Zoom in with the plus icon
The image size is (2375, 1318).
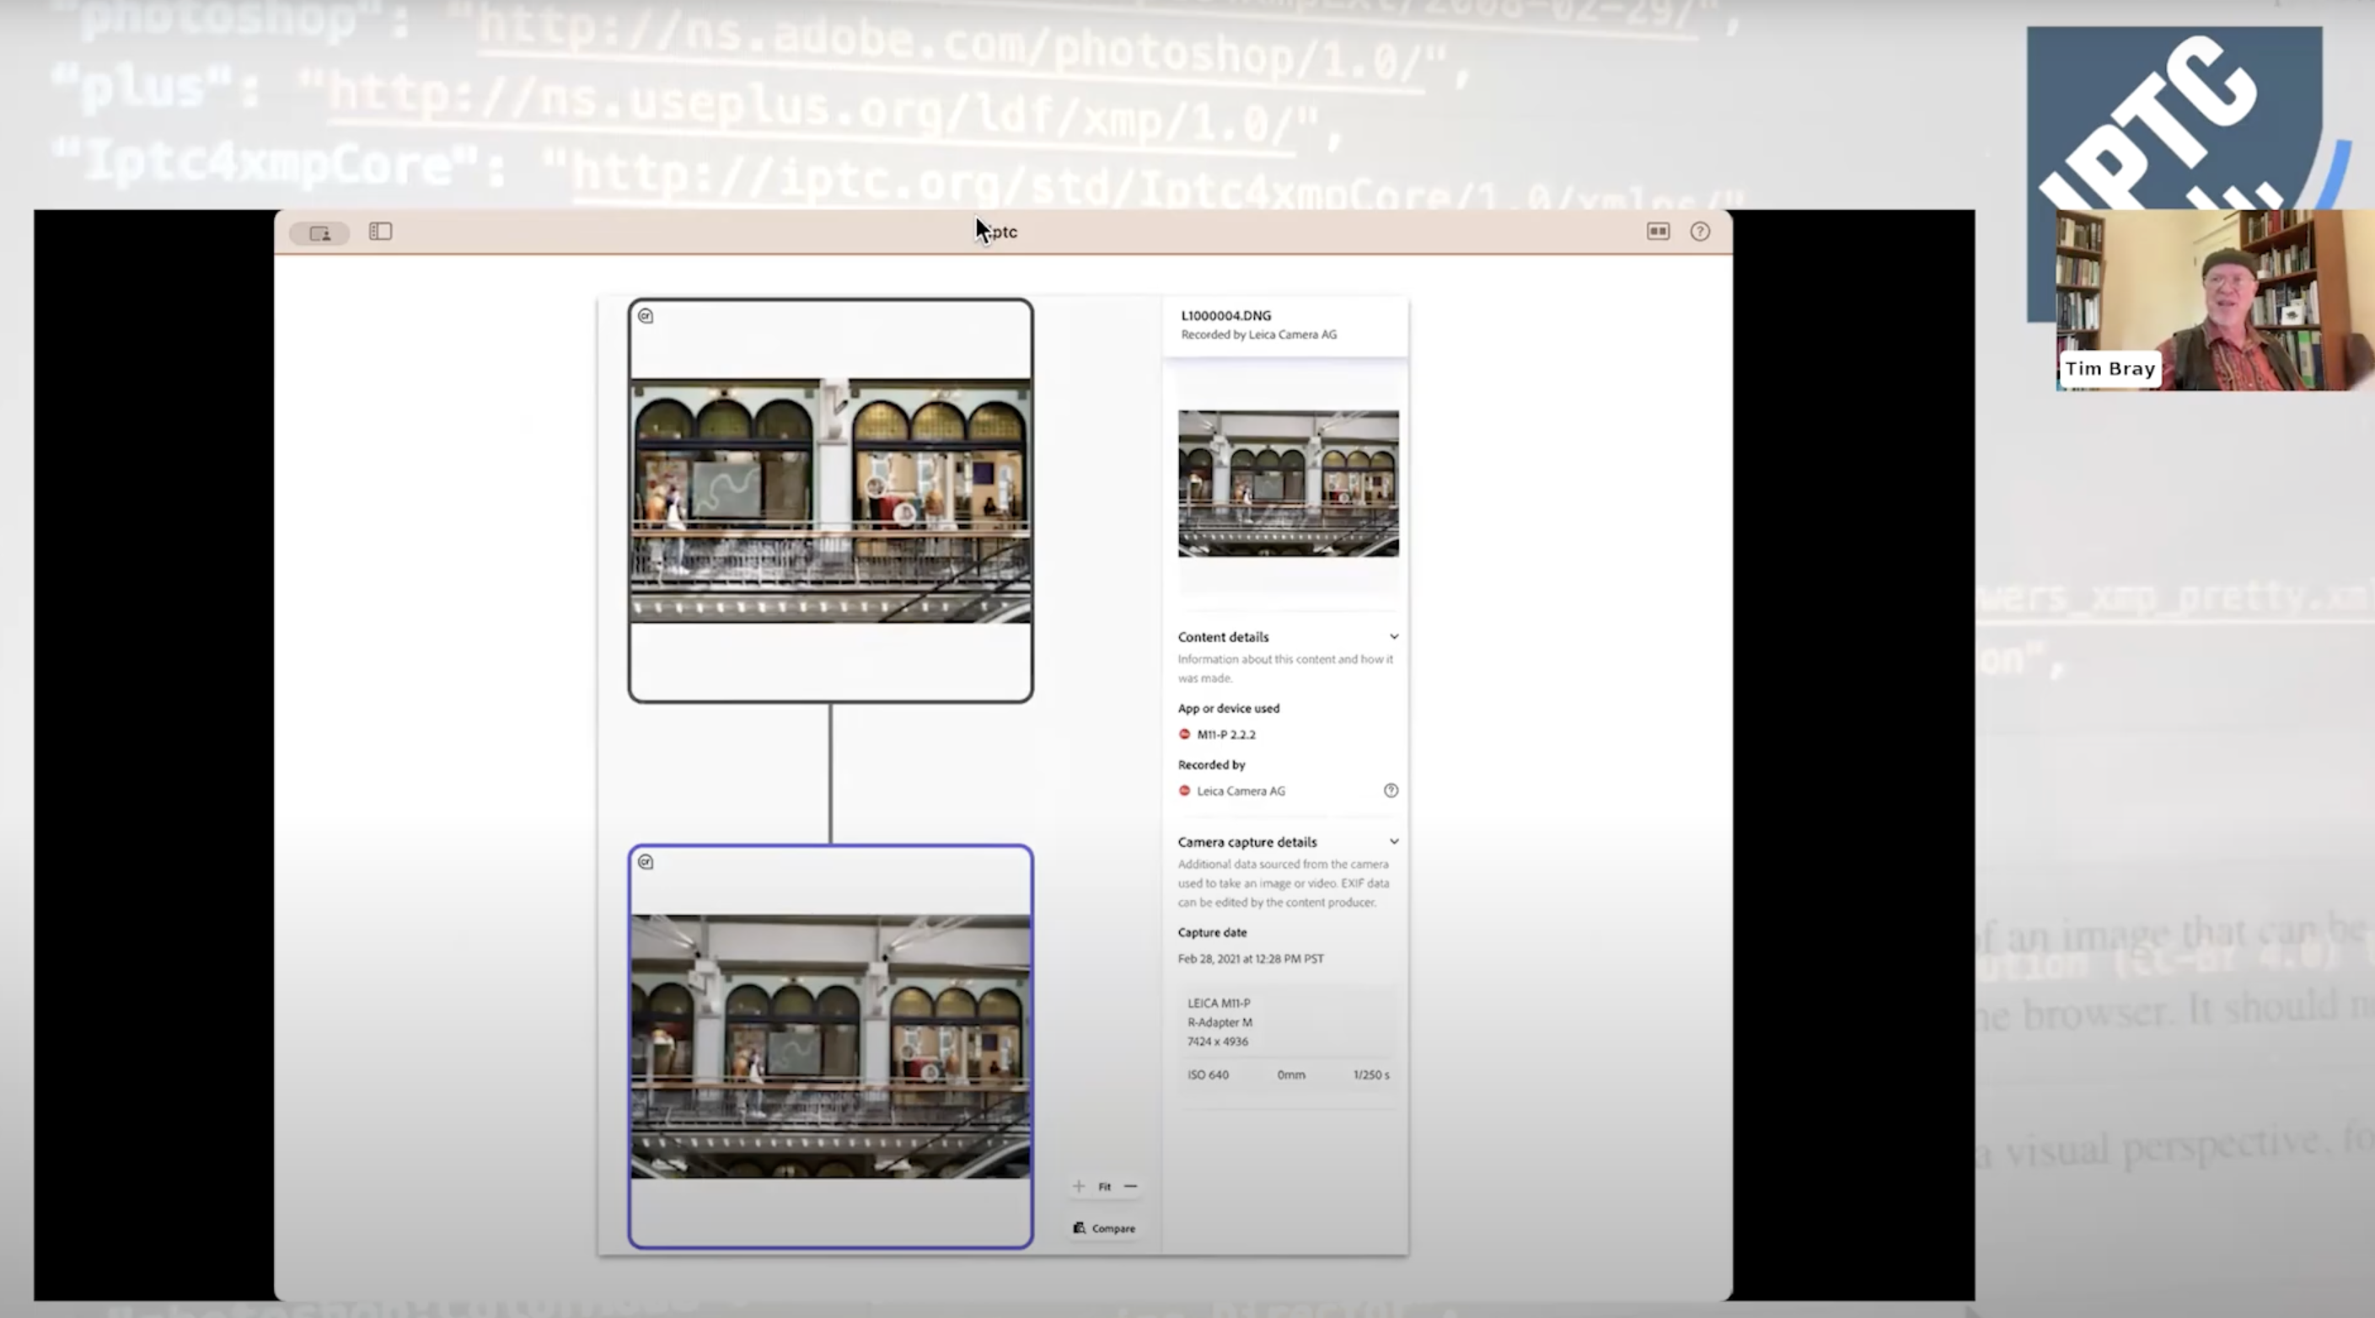(x=1079, y=1187)
